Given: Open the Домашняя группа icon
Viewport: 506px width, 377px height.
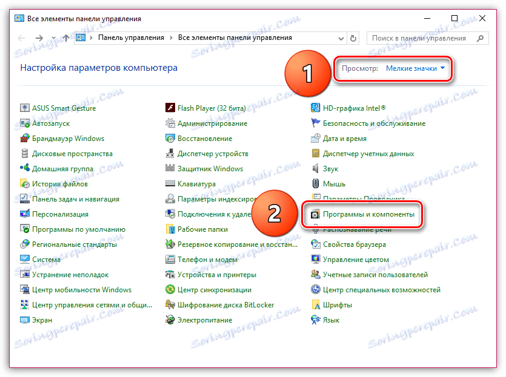Looking at the screenshot, I should (x=24, y=168).
